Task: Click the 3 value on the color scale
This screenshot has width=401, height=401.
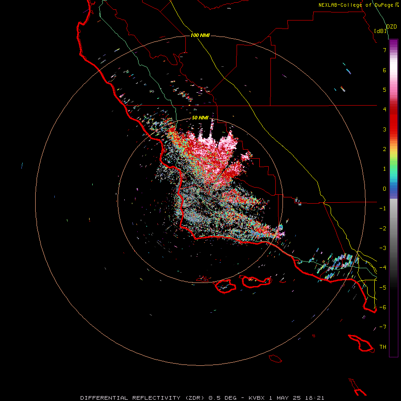Action: pyautogui.click(x=385, y=129)
